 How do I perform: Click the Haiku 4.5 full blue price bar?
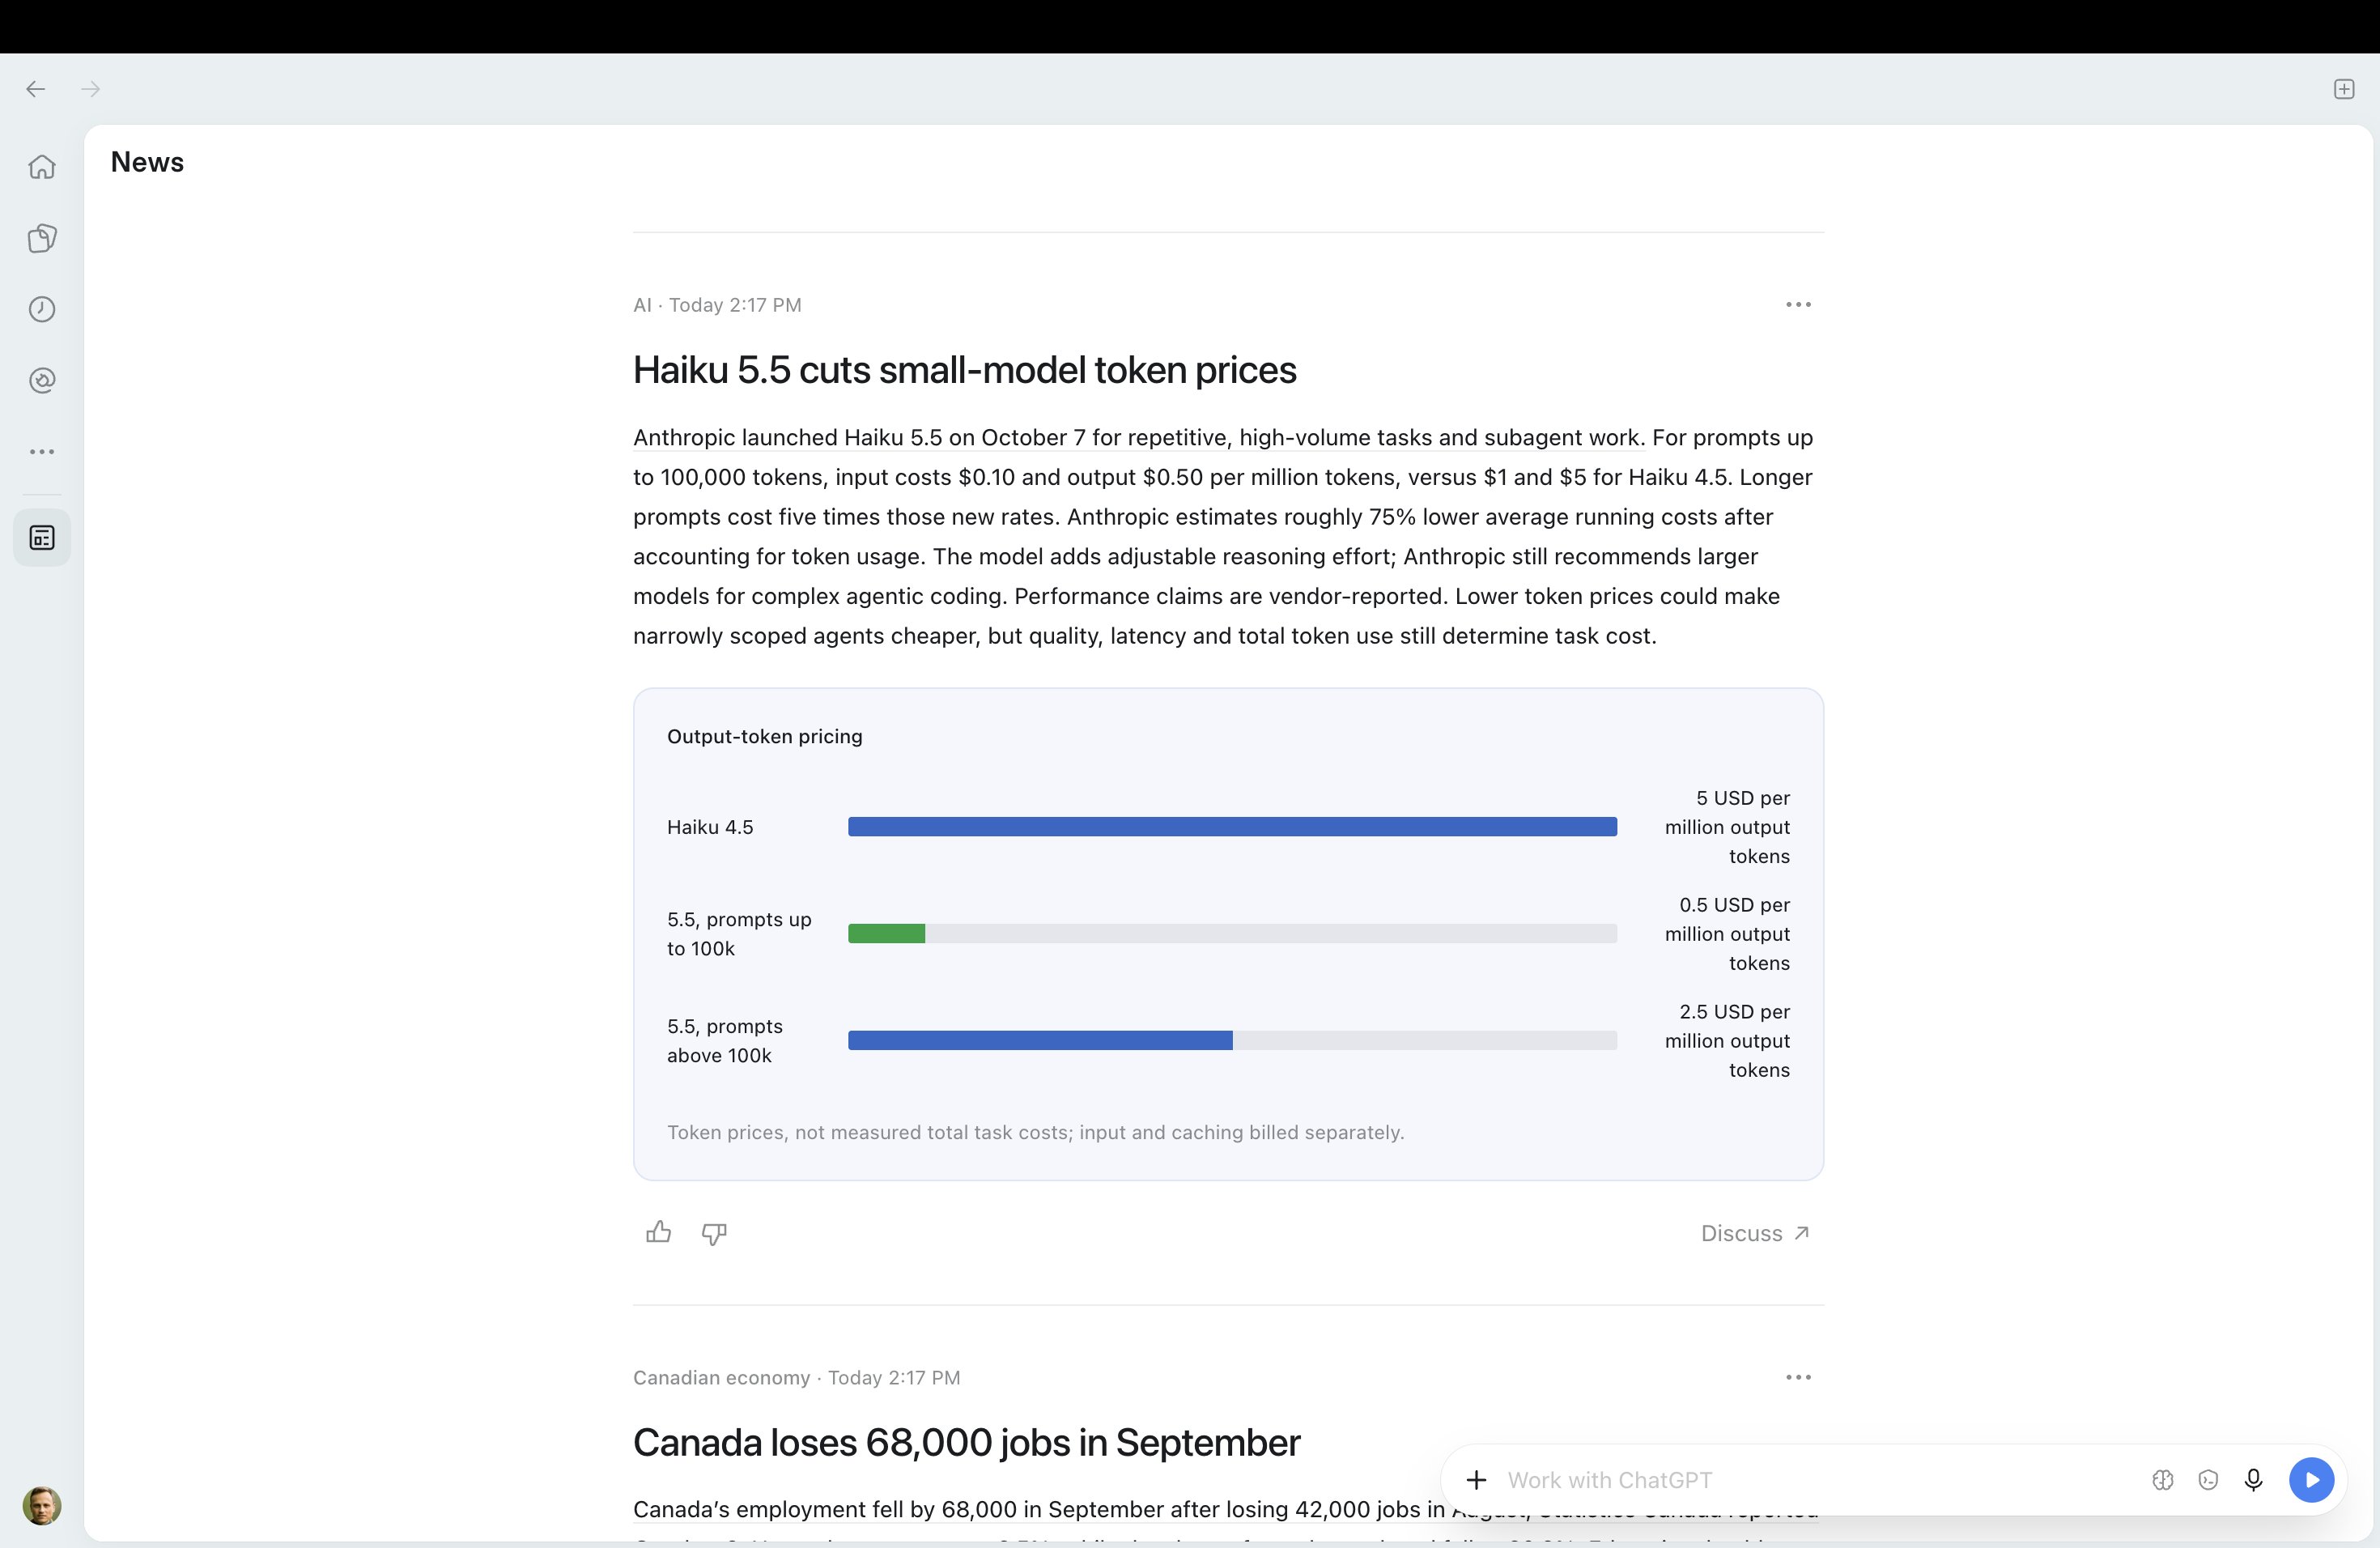[x=1232, y=827]
